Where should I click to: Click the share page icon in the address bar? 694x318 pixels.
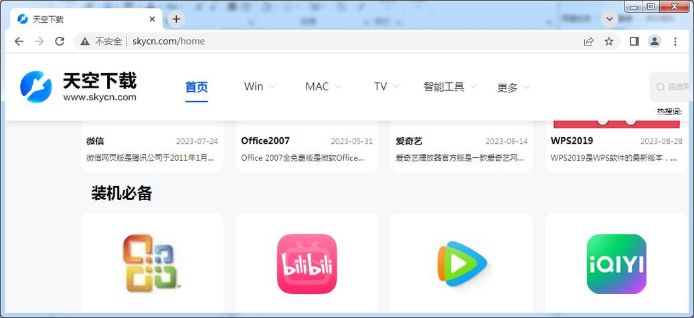(588, 42)
